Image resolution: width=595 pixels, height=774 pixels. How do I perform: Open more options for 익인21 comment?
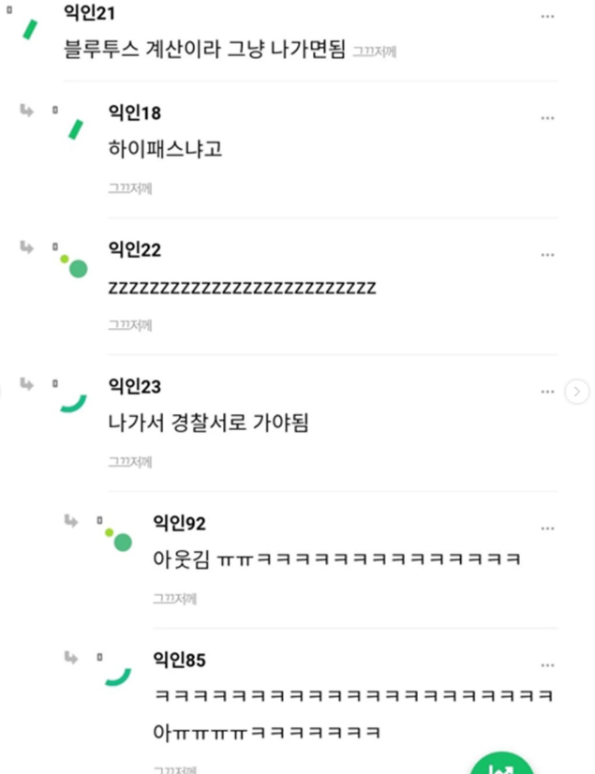[547, 16]
